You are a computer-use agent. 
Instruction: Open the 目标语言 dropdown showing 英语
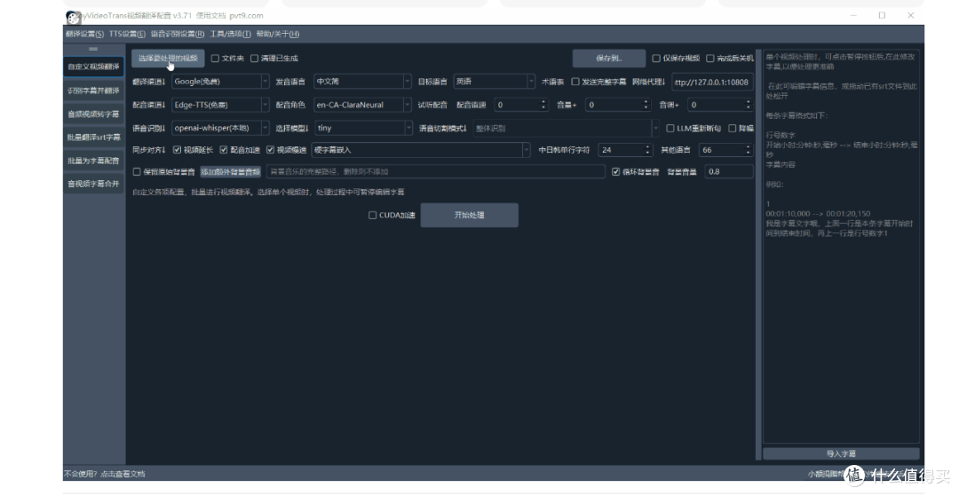495,82
